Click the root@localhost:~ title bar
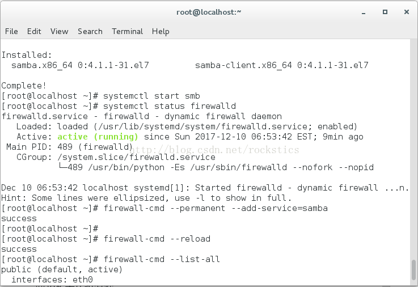The height and width of the screenshot is (287, 418). 209,12
